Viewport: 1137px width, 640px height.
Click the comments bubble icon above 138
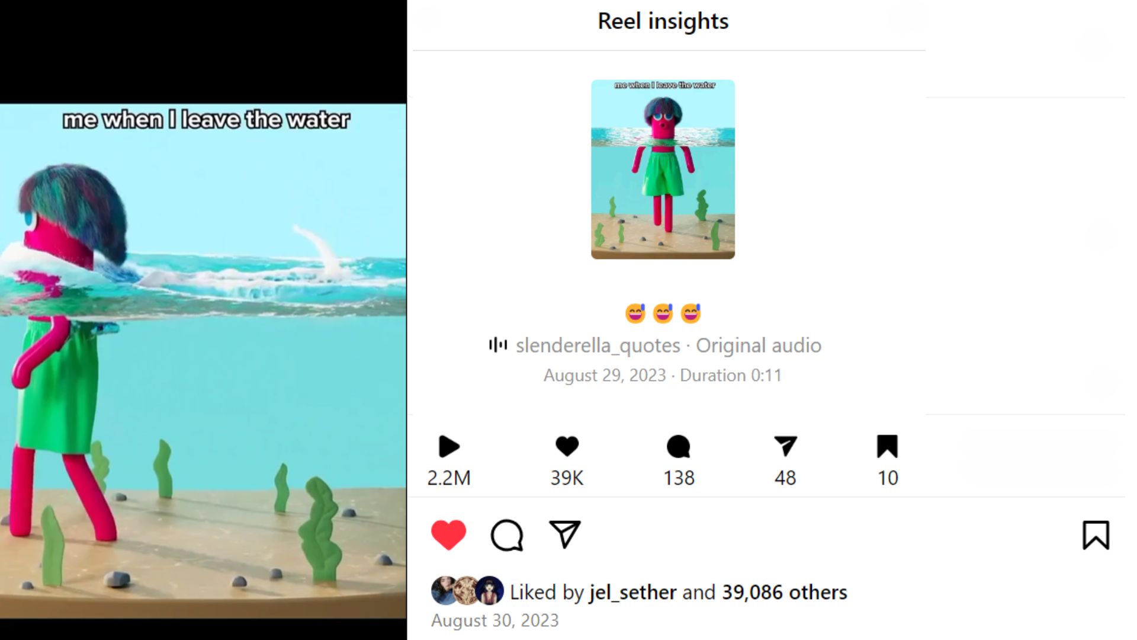pyautogui.click(x=679, y=446)
